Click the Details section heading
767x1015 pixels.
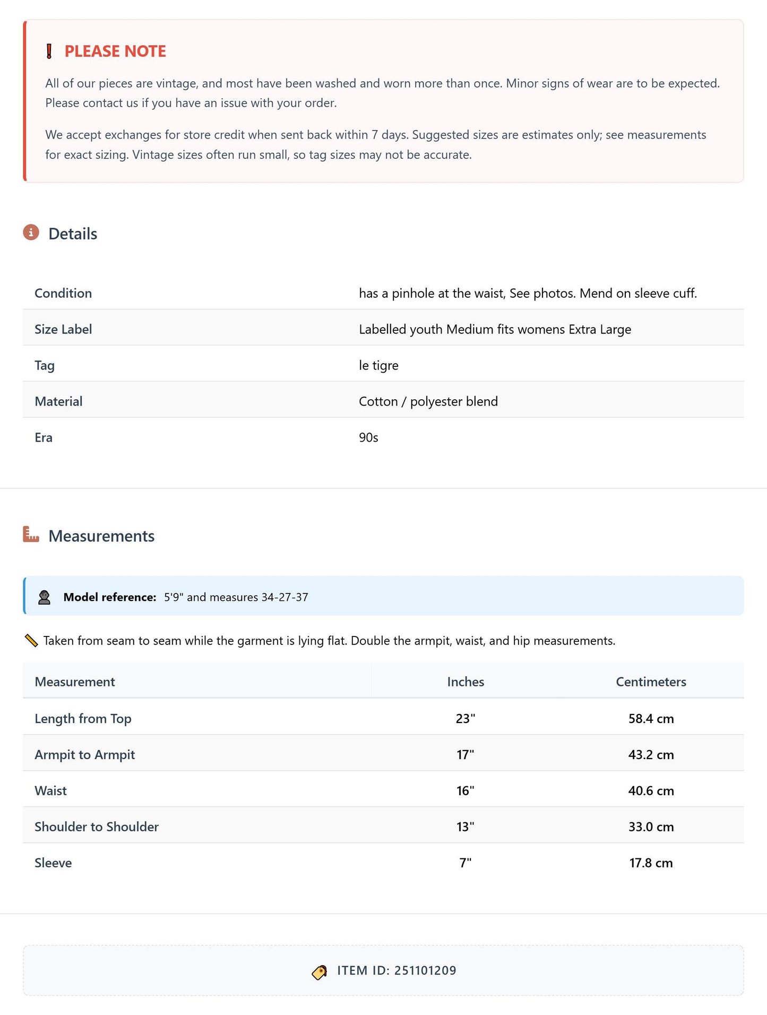(73, 234)
